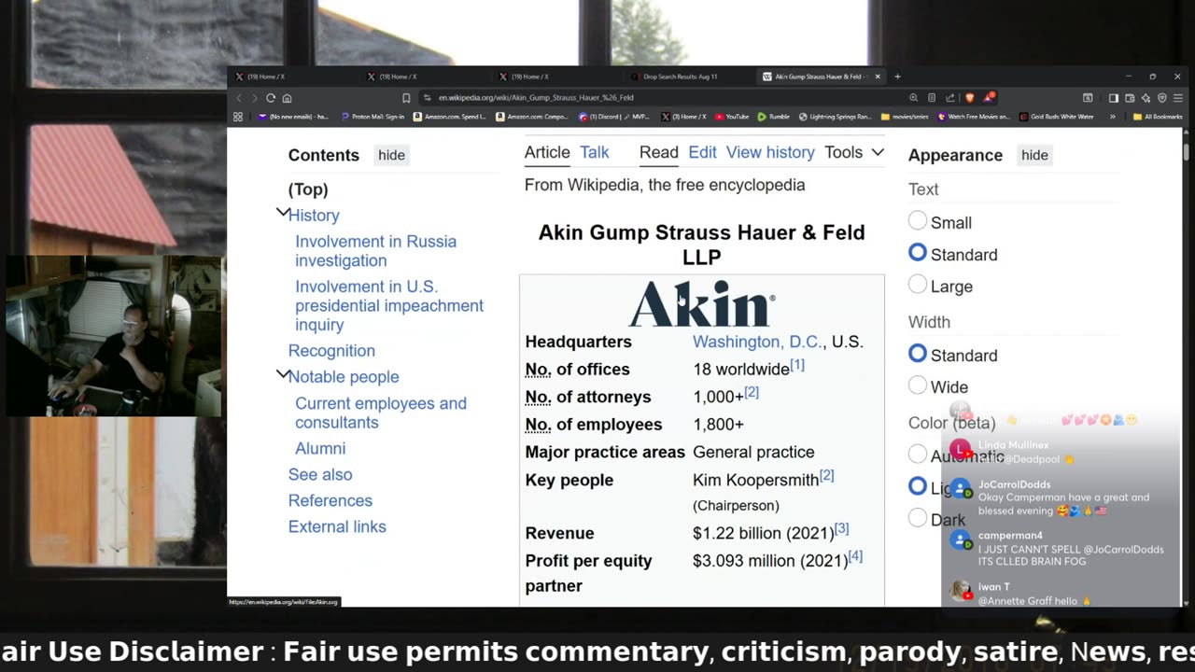Jump to See also section
The image size is (1195, 672).
click(x=320, y=474)
